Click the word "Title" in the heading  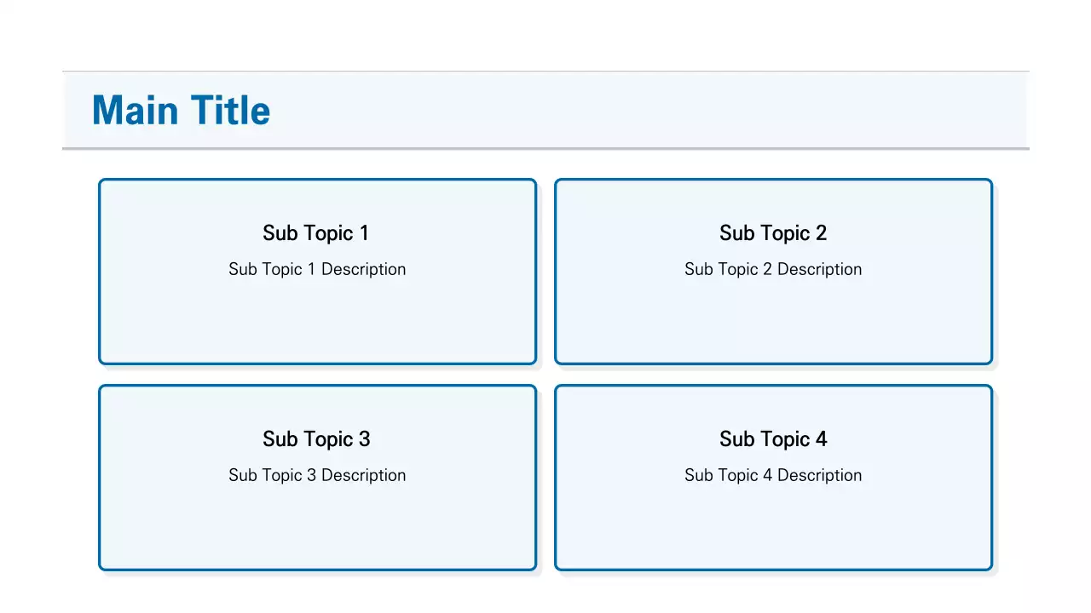coord(230,111)
